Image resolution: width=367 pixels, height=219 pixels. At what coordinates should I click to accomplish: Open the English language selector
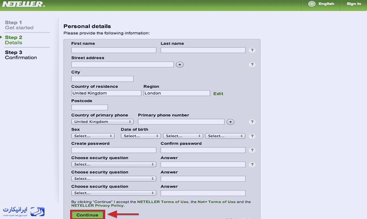point(326,4)
